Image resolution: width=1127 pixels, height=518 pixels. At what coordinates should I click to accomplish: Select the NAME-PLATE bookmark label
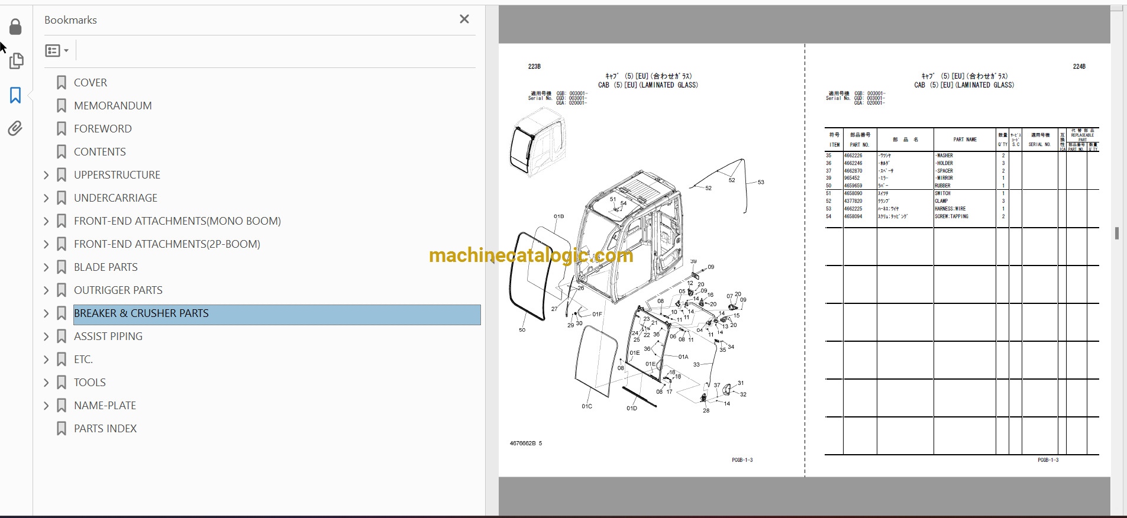click(x=105, y=406)
